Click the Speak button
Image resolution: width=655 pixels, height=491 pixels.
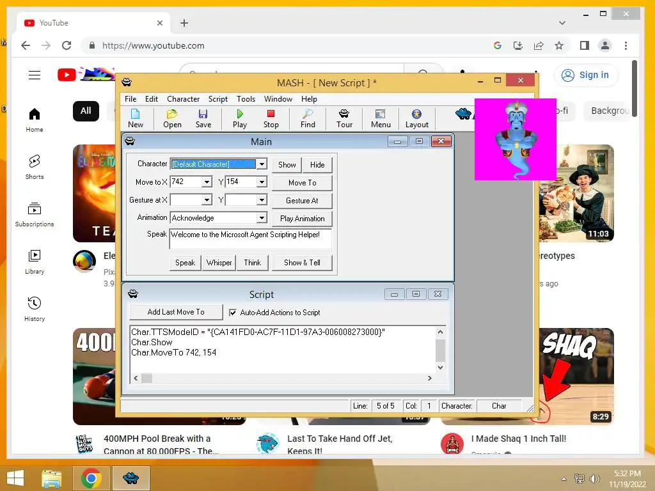185,263
